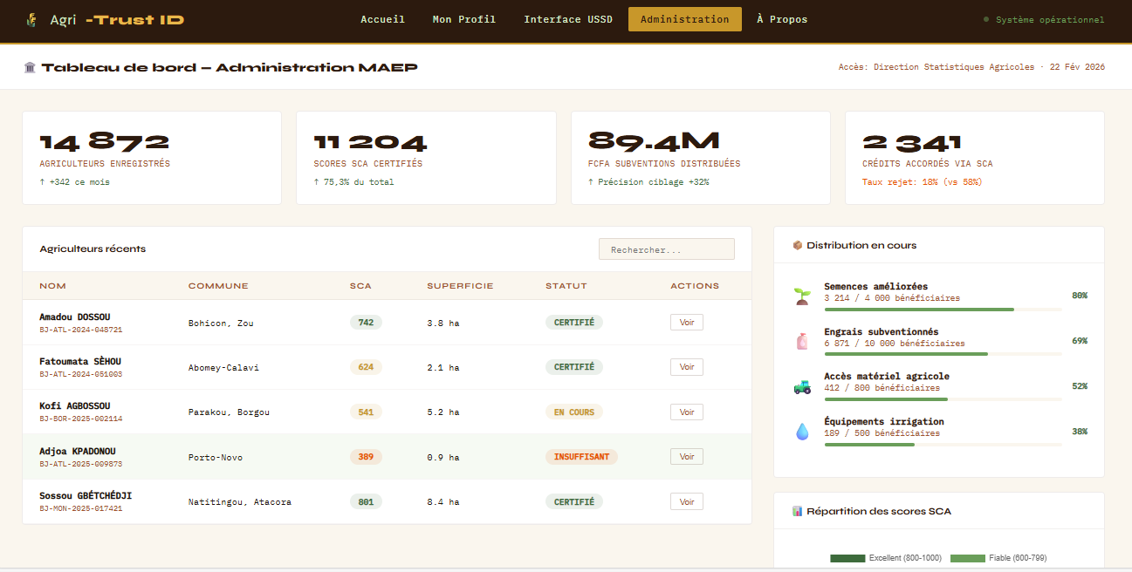This screenshot has width=1132, height=572.
Task: Click the Équipements irrigation progress bar
Action: tap(943, 445)
